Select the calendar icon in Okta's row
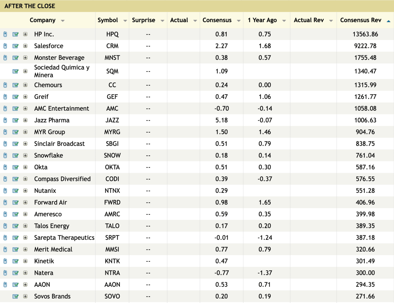This screenshot has width=394, height=303. click(16, 168)
